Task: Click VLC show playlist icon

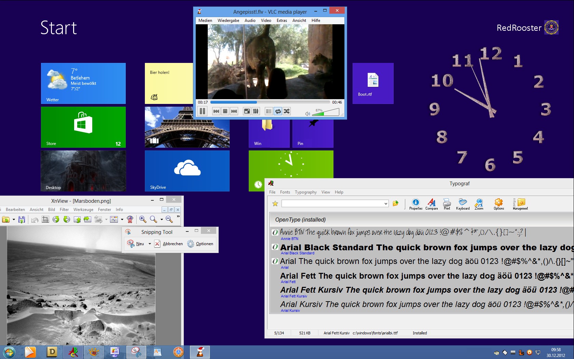Action: (x=269, y=111)
